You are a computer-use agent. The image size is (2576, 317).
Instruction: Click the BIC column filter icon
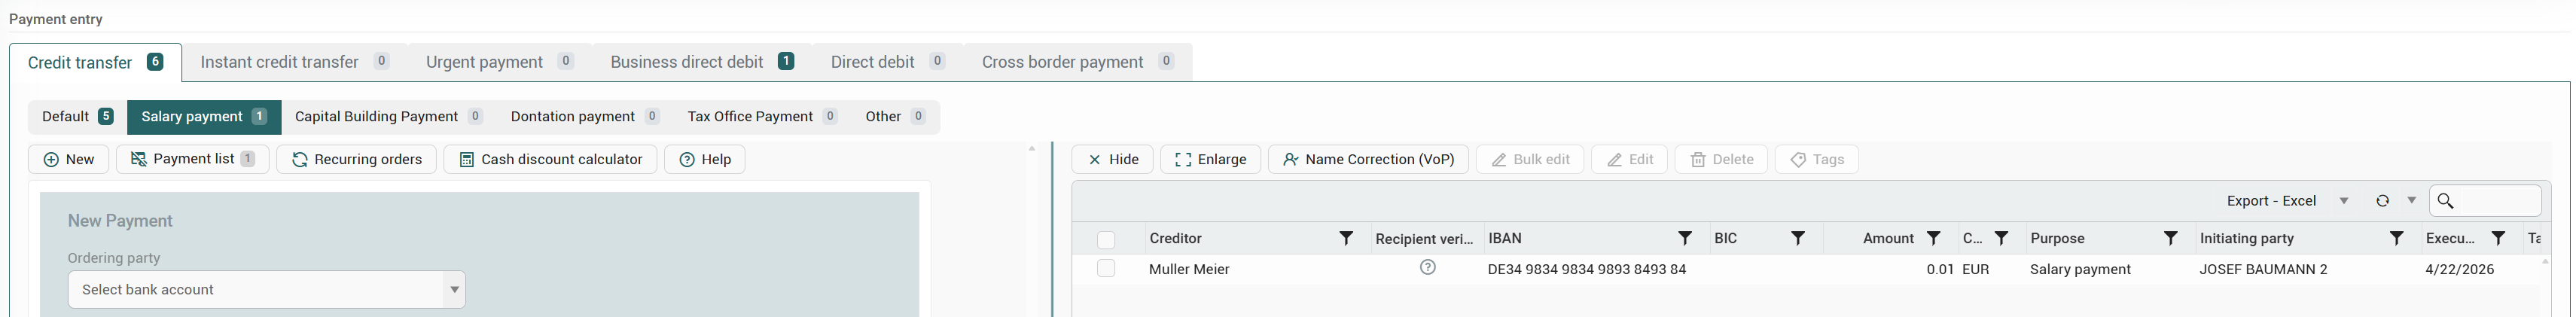(1798, 239)
